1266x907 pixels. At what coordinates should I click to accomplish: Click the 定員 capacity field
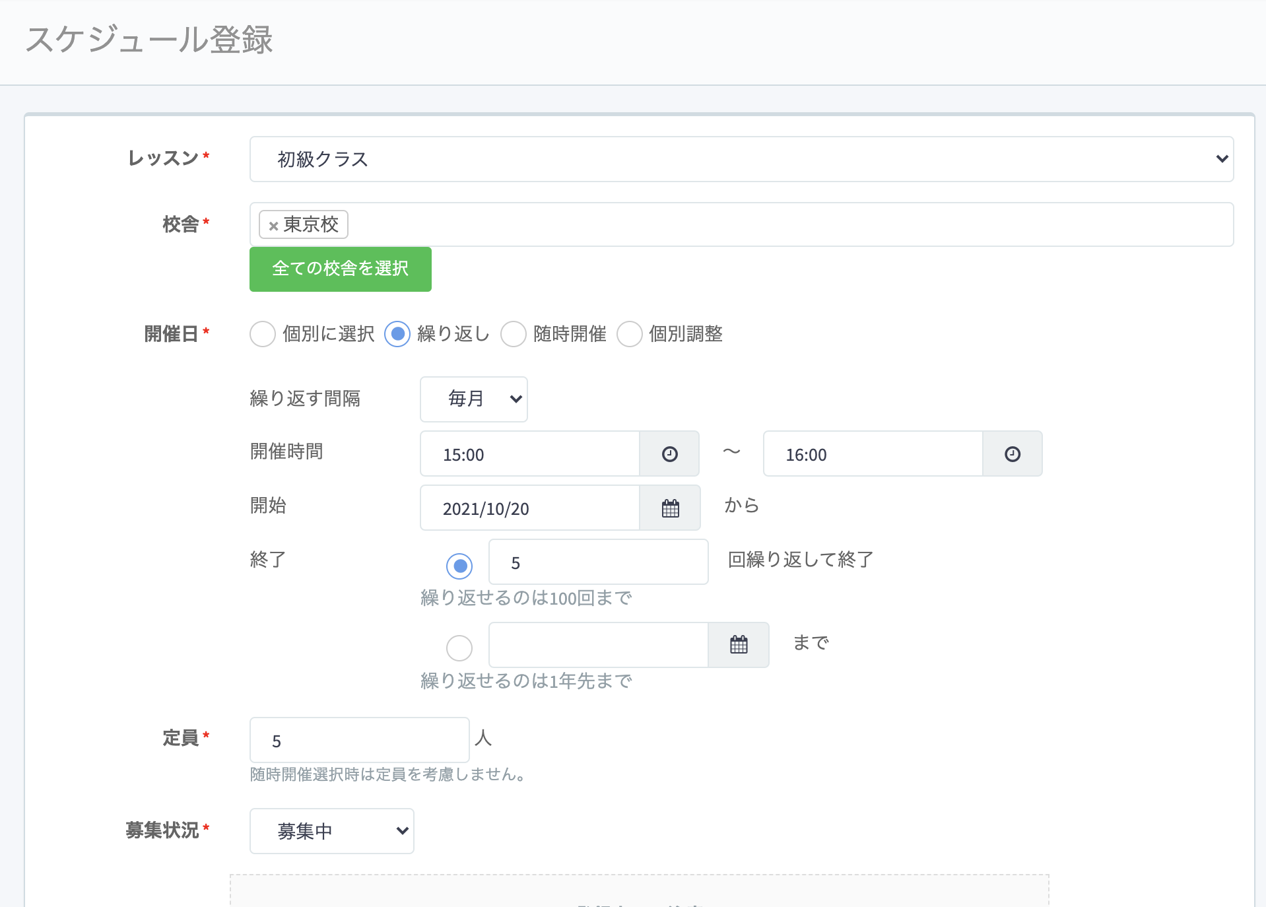360,740
